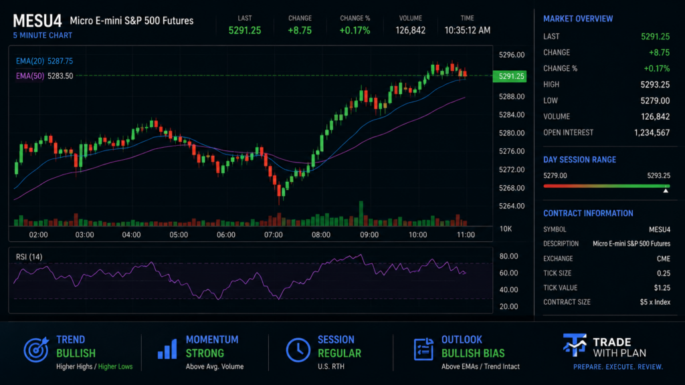The width and height of the screenshot is (685, 385).
Task: Click the Higher Lows green text
Action: [115, 367]
